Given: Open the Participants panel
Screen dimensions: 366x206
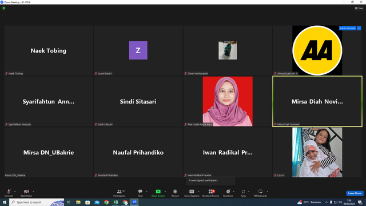Looking at the screenshot, I should 120,193.
